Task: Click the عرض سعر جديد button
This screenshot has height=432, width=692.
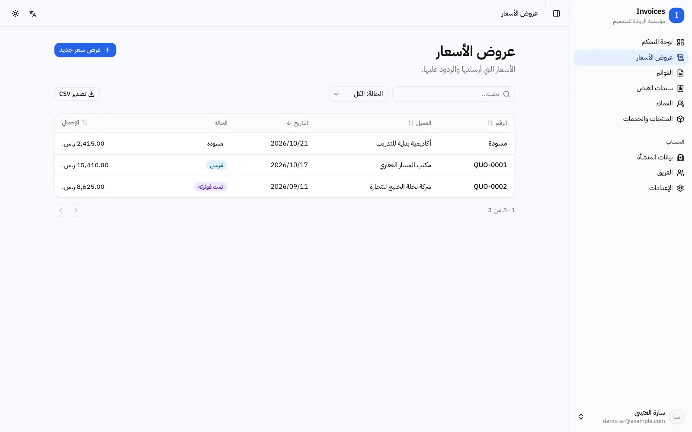Action: tap(85, 50)
